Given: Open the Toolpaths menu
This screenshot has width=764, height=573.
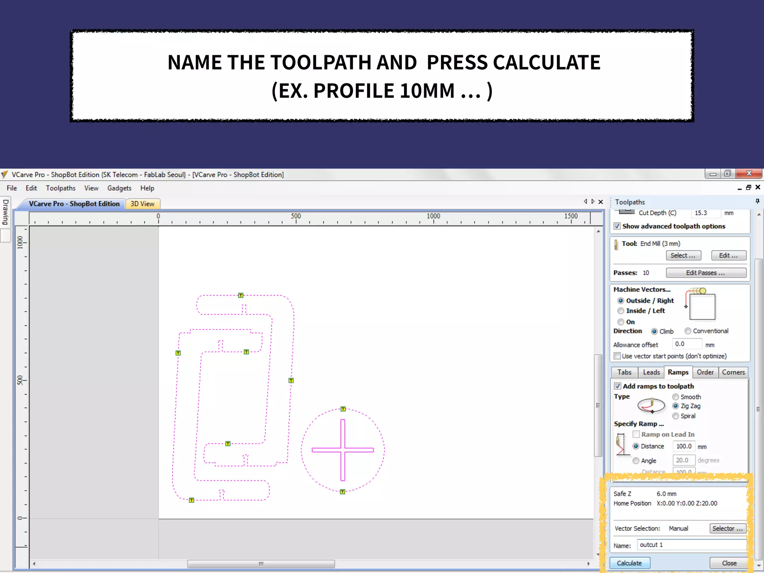Looking at the screenshot, I should pyautogui.click(x=60, y=188).
